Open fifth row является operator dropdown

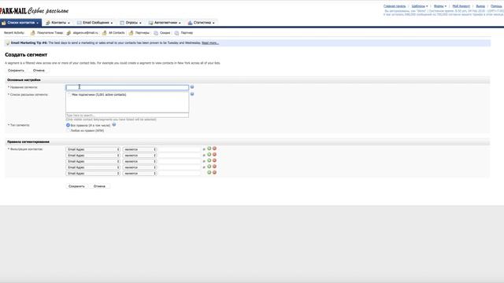pos(139,173)
